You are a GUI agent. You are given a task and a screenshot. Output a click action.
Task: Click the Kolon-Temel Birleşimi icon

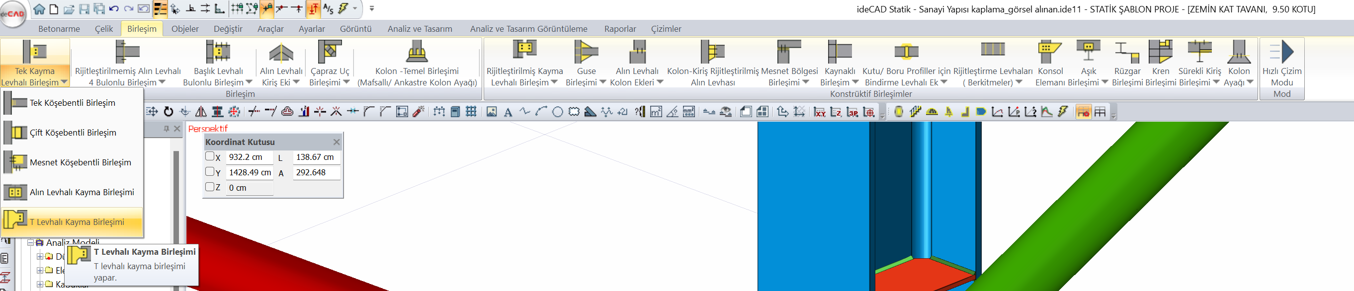(417, 53)
